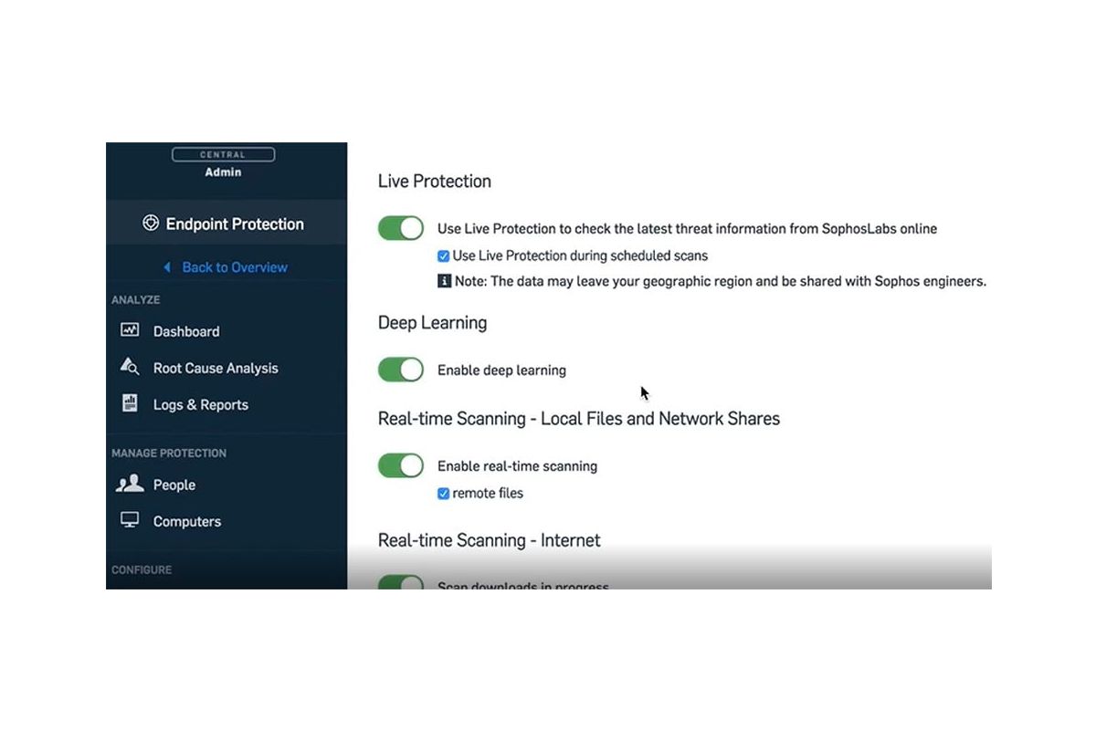This screenshot has width=1096, height=730.
Task: Switch off Enable real-time scanning toggle
Action: [401, 465]
